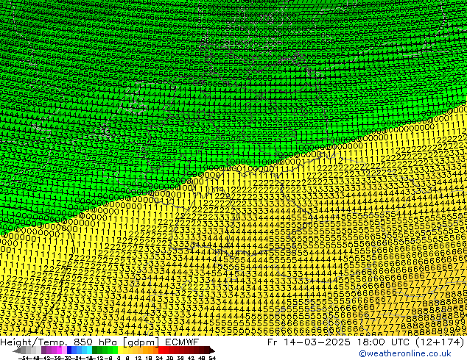Select the magenta swatch in the temperature legend

59,350
